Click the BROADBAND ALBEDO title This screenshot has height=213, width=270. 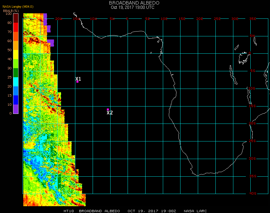[134, 3]
